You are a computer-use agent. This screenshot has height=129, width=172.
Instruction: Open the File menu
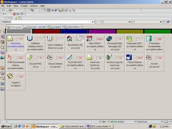tap(3, 6)
